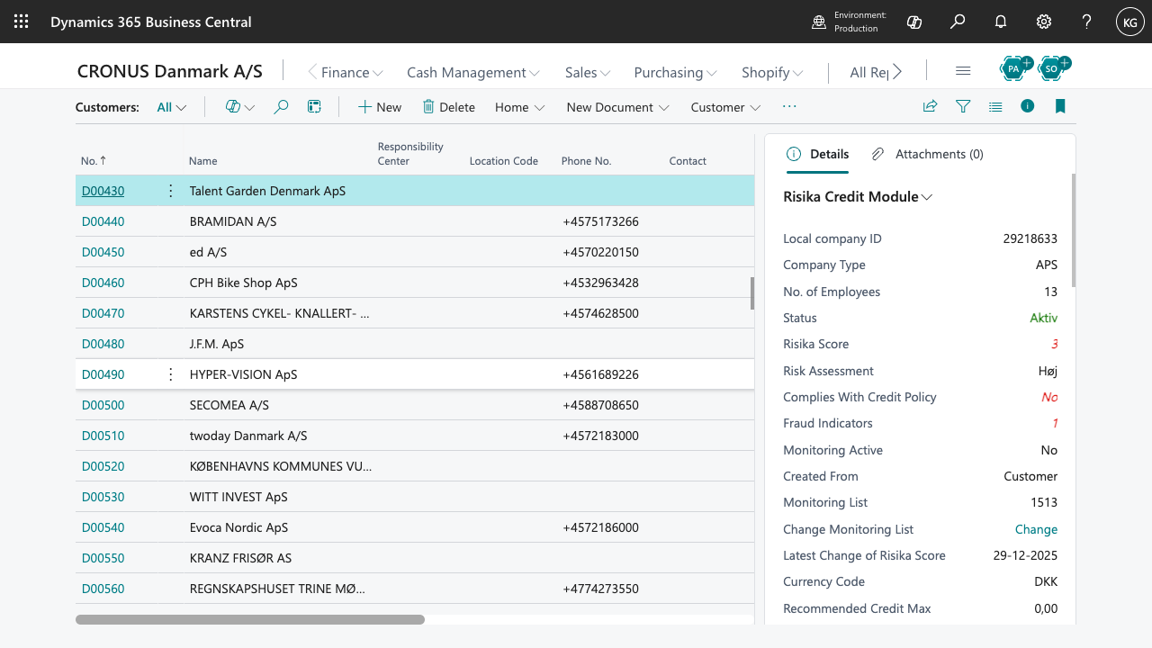This screenshot has height=648, width=1152.
Task: Click the Risika Score value 3
Action: tap(1055, 344)
